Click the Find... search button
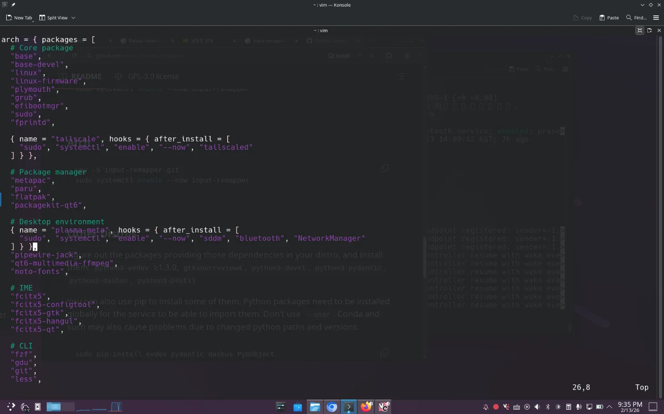 636,18
